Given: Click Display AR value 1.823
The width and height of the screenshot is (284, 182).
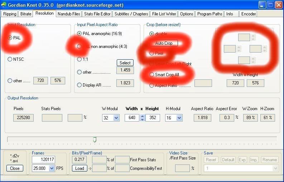Looking at the screenshot, I should click(125, 83).
